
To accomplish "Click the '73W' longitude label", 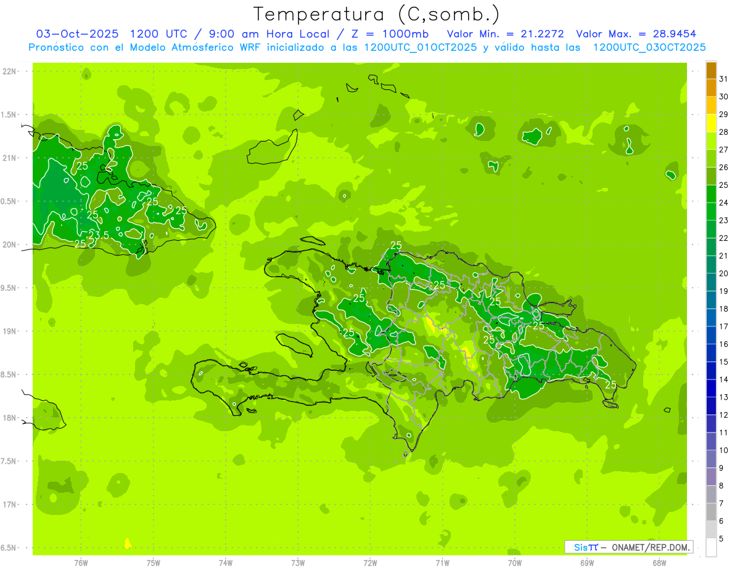I will coord(298,562).
